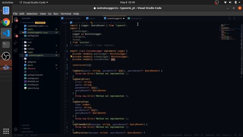The height and width of the screenshot is (137, 243).
Task: Click the split editor icon in tab bar
Action: tap(235, 18)
